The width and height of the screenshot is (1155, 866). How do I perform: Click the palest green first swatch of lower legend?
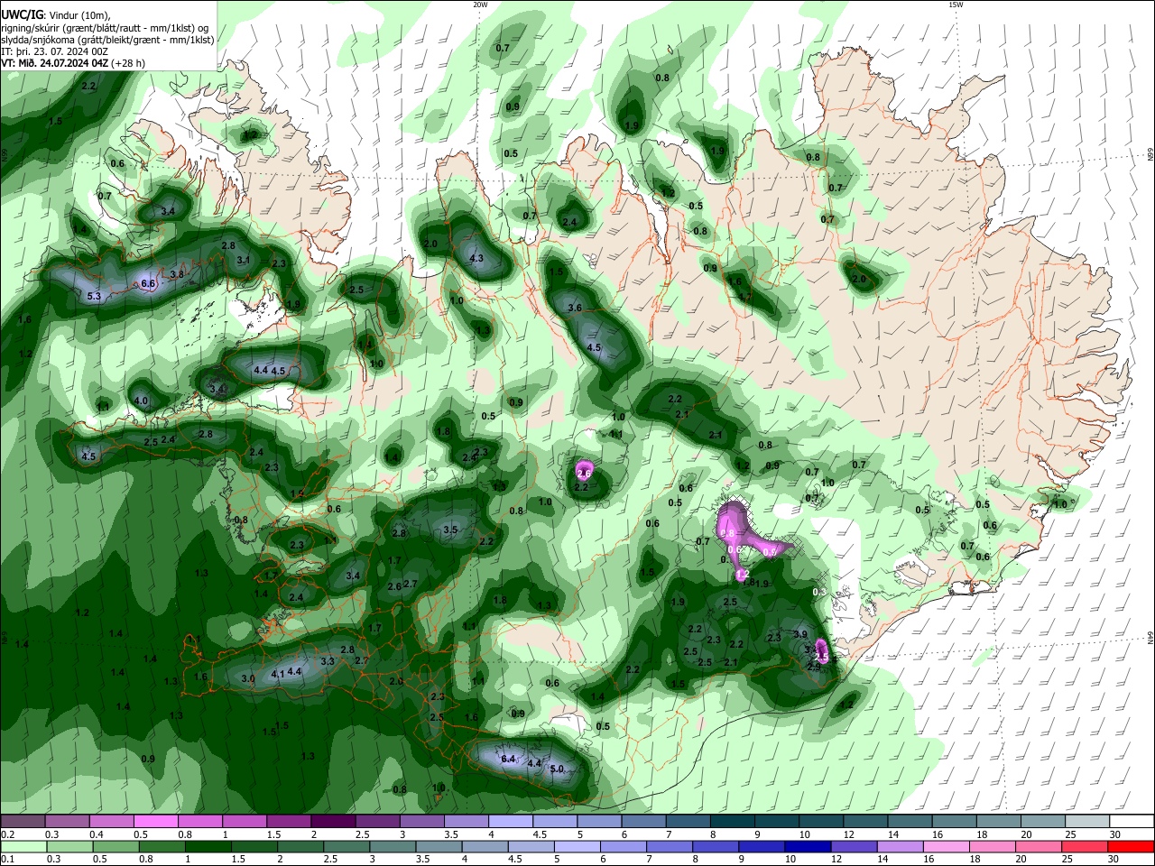click(x=23, y=847)
